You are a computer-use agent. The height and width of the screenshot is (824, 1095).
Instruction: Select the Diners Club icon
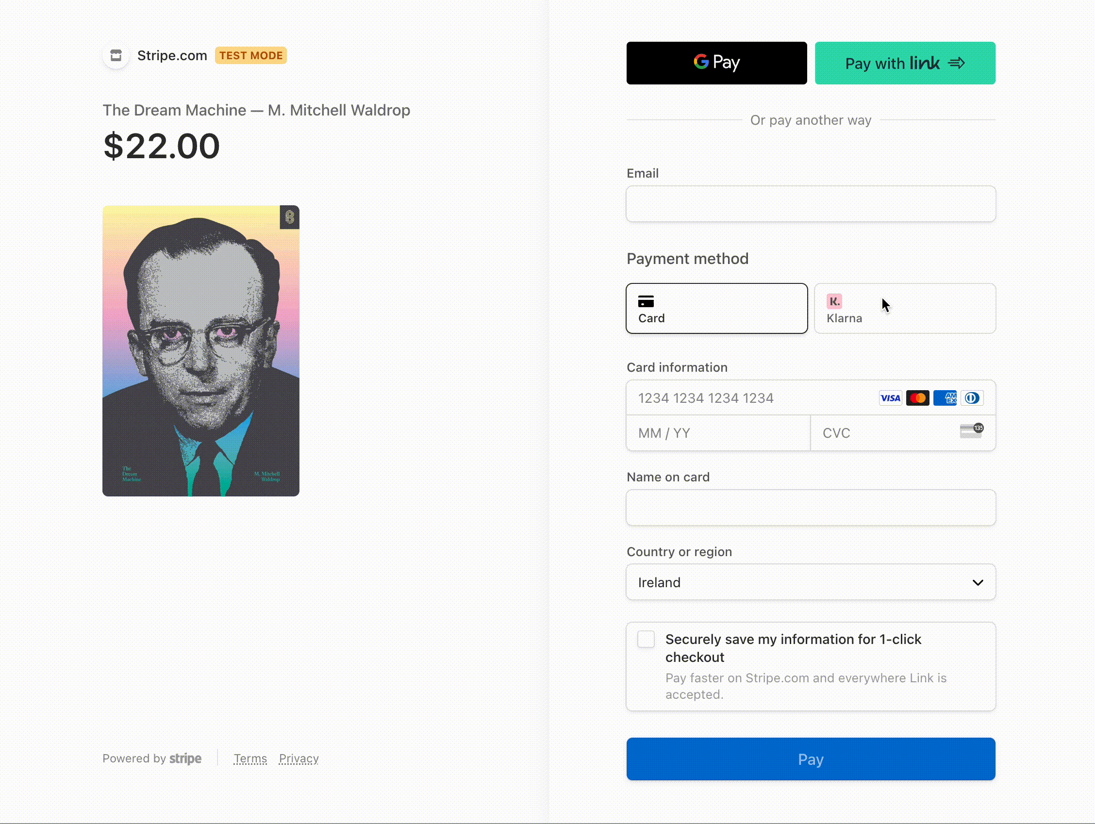click(972, 398)
